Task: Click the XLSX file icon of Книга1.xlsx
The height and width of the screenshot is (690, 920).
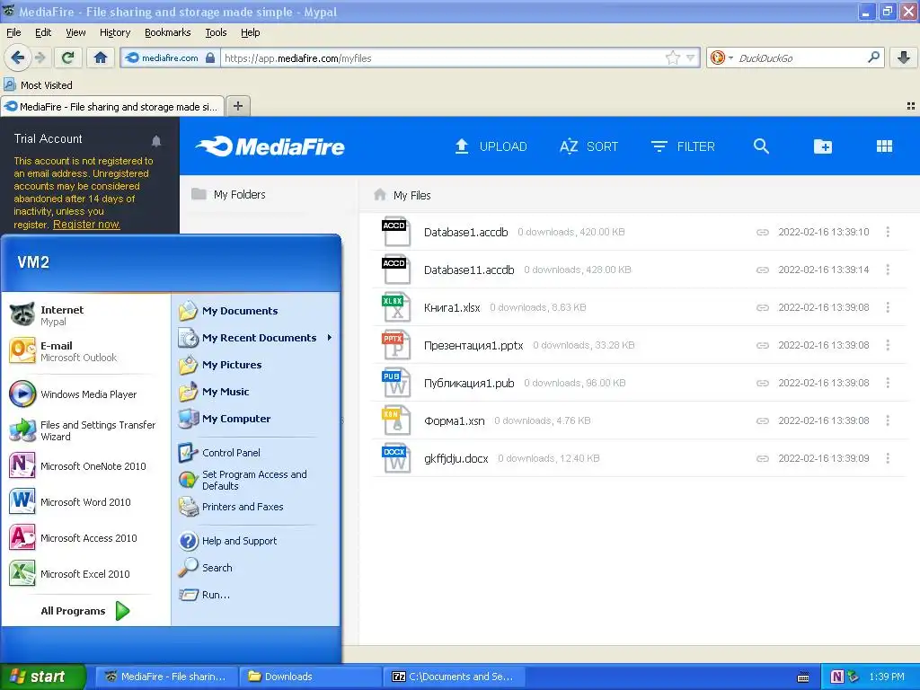Action: [396, 307]
